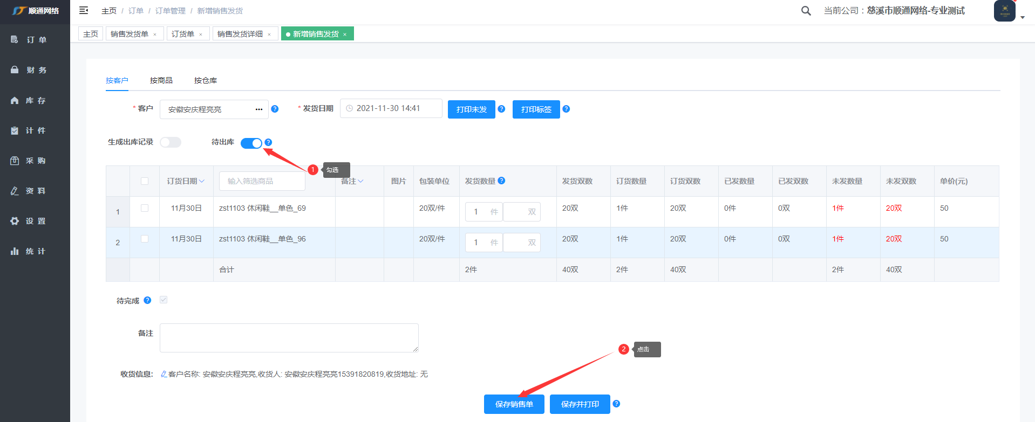
Task: Click the 设置 gear icon
Action: [x=15, y=221]
